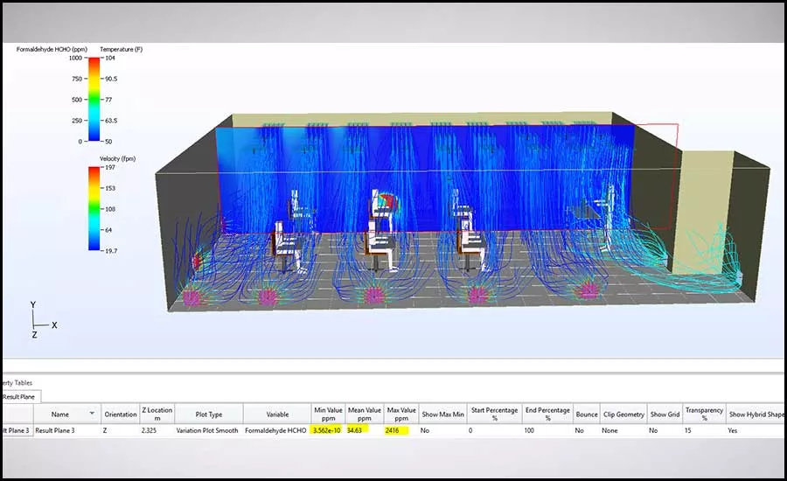This screenshot has width=787, height=481.
Task: Click legend value '90.5' on temperature scale
Action: coord(111,79)
